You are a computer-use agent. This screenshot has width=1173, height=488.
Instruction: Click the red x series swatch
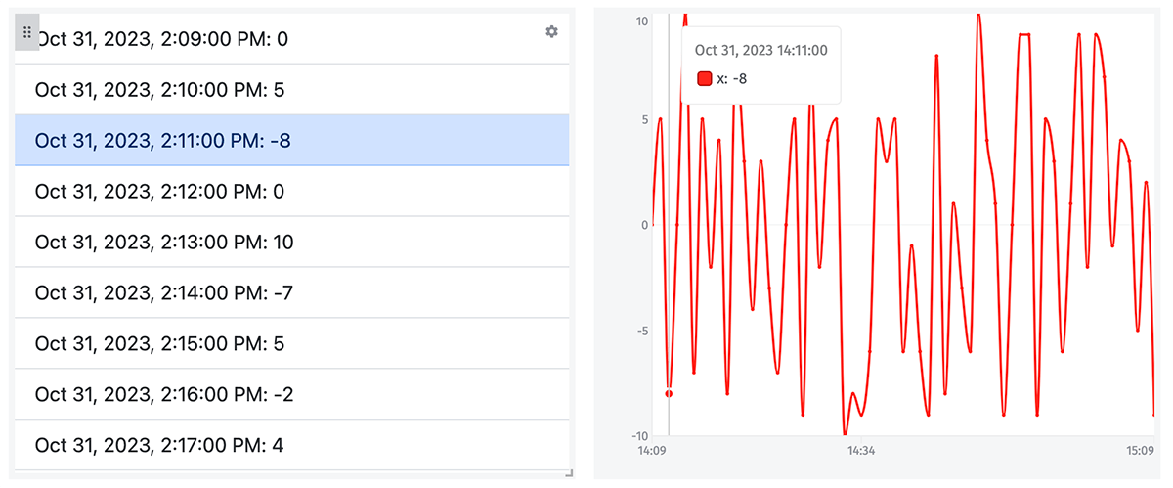click(x=704, y=79)
